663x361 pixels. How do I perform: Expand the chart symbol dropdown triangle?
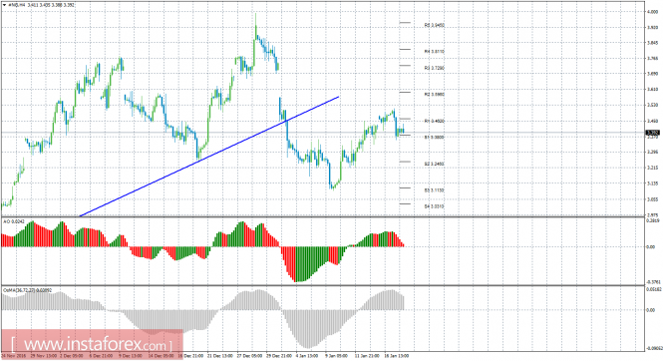pyautogui.click(x=4, y=5)
